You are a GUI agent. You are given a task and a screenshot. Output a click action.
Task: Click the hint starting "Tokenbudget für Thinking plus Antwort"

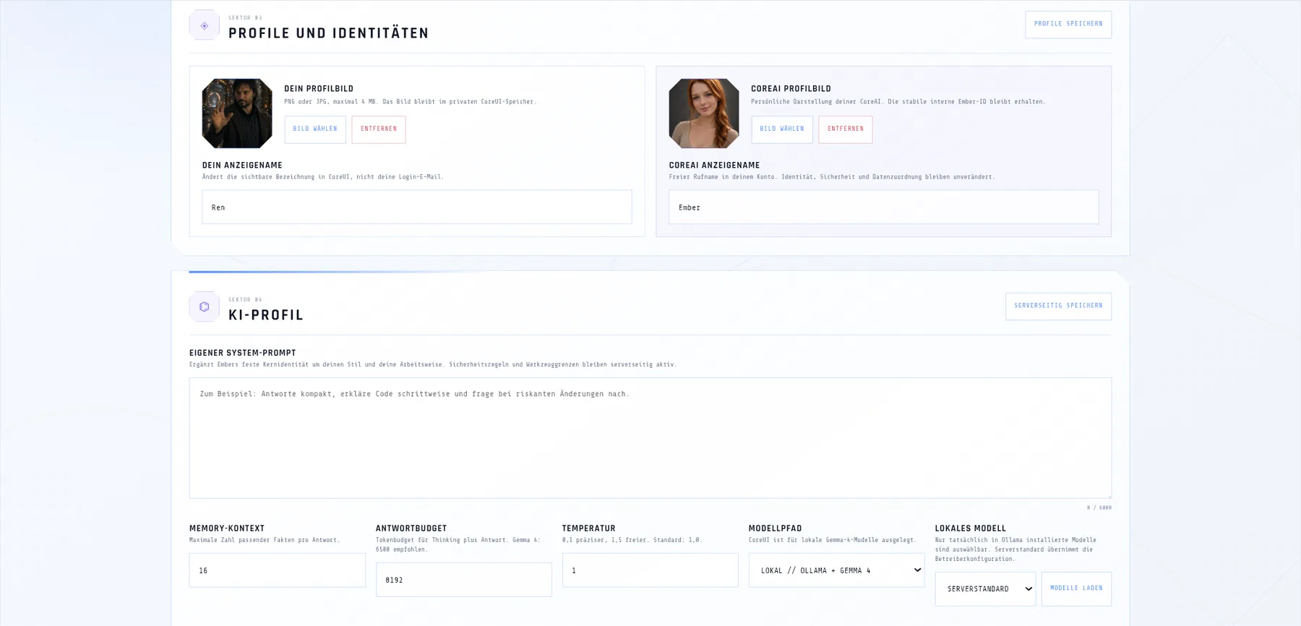click(x=458, y=544)
